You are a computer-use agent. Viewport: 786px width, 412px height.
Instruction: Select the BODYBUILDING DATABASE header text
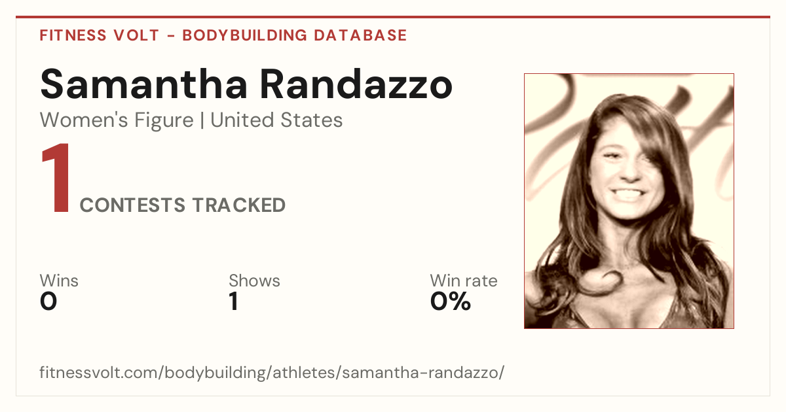click(295, 35)
